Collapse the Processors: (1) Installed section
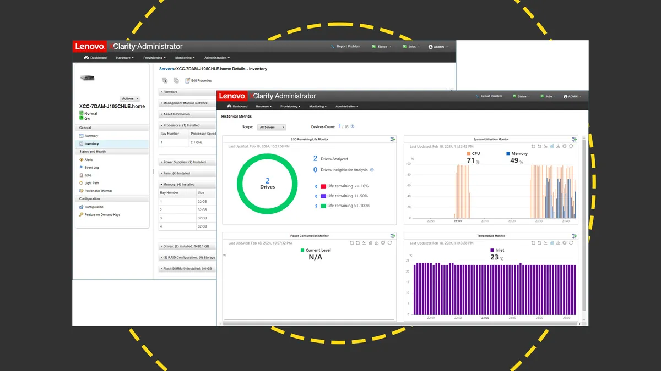The height and width of the screenshot is (371, 661). 187,125
